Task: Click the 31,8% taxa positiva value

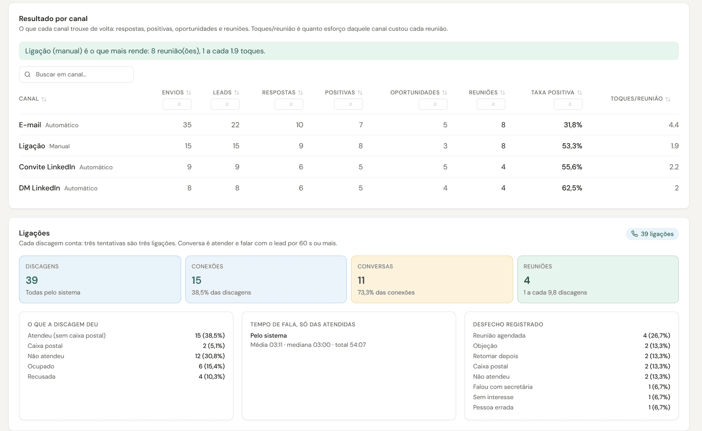Action: pos(573,125)
